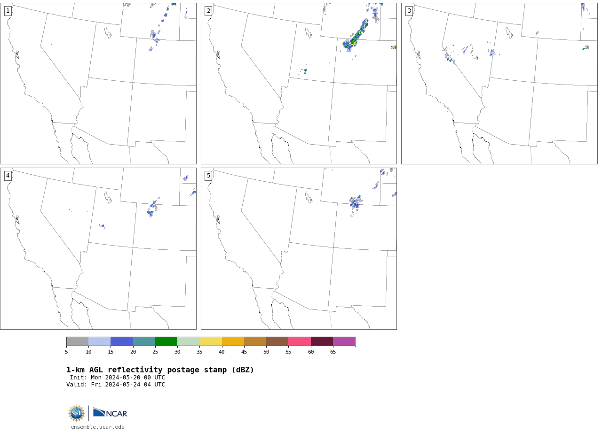Click the panel number label 4

point(8,176)
